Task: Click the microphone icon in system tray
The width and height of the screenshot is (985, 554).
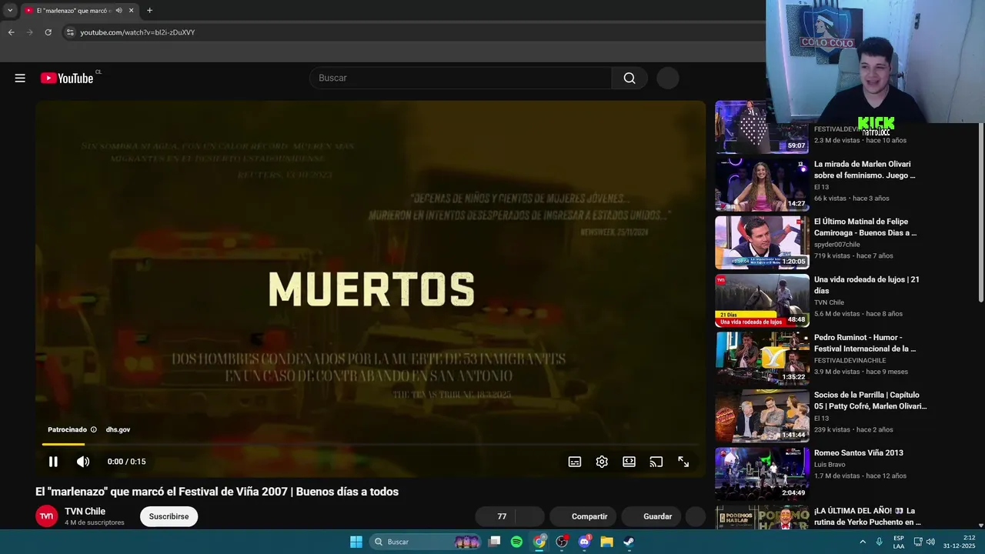Action: 879,542
